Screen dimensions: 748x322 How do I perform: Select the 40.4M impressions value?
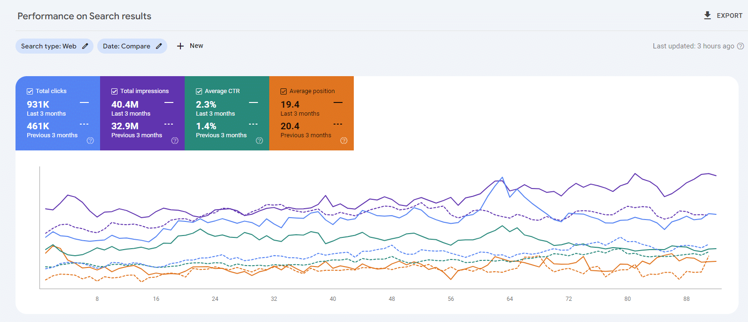(x=125, y=104)
